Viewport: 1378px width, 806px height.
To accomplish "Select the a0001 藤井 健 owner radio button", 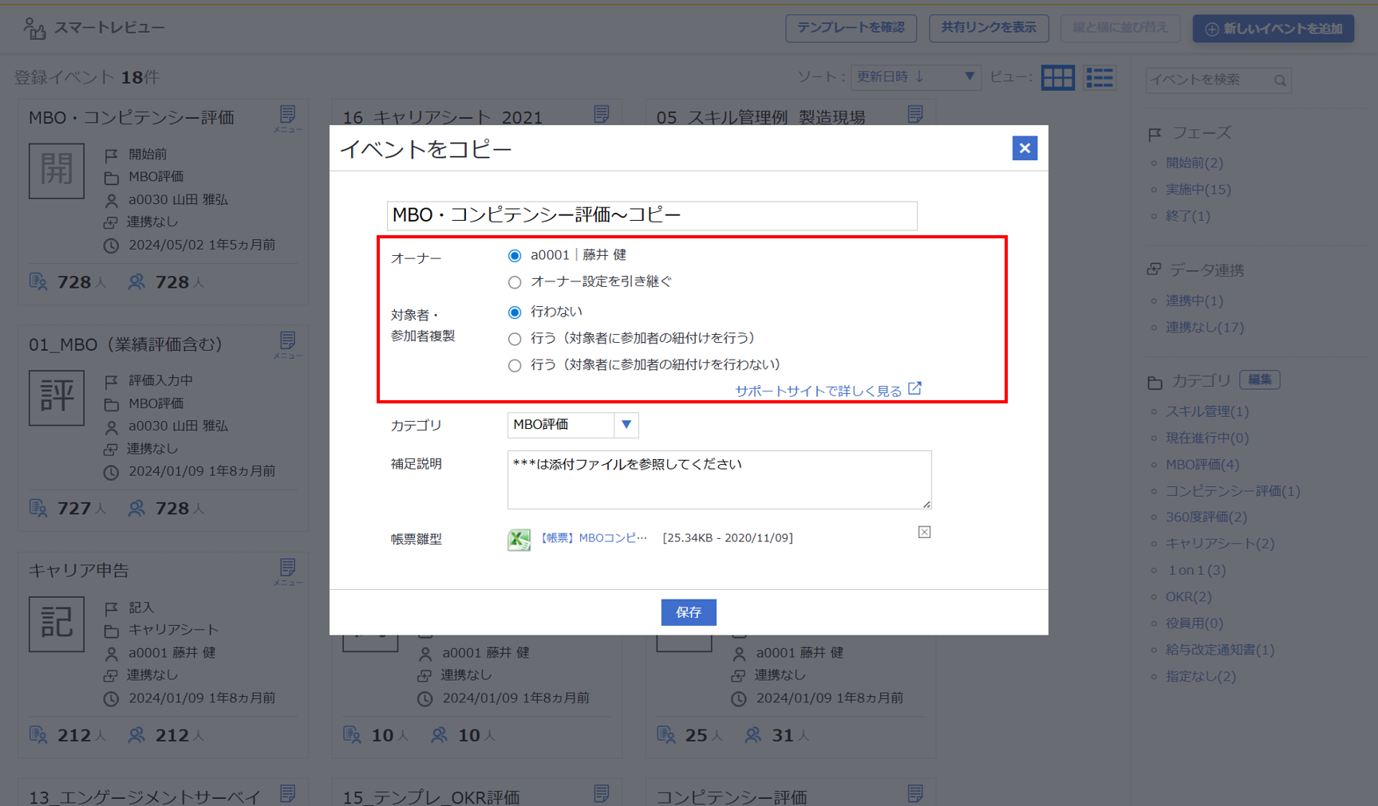I will (515, 254).
